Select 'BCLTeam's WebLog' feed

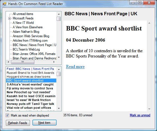pos(26,49)
